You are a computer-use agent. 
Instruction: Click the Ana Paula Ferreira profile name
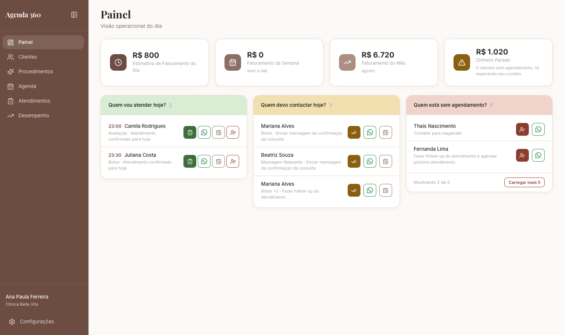(27, 297)
